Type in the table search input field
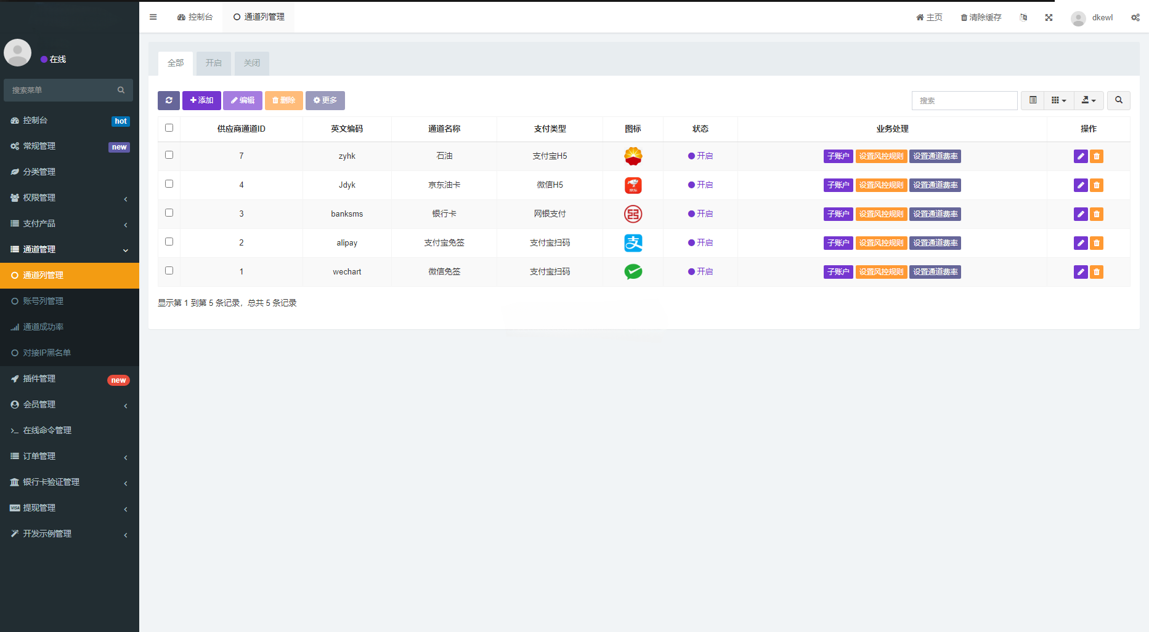1149x632 pixels. 964,100
